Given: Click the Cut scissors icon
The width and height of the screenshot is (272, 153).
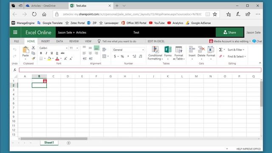Looking at the screenshot, I should tap(33, 48).
